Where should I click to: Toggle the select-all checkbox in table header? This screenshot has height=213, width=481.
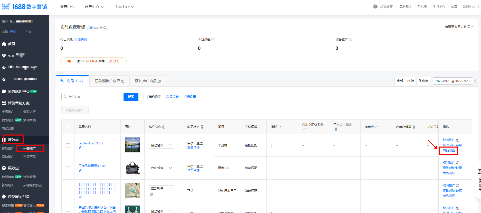68,127
